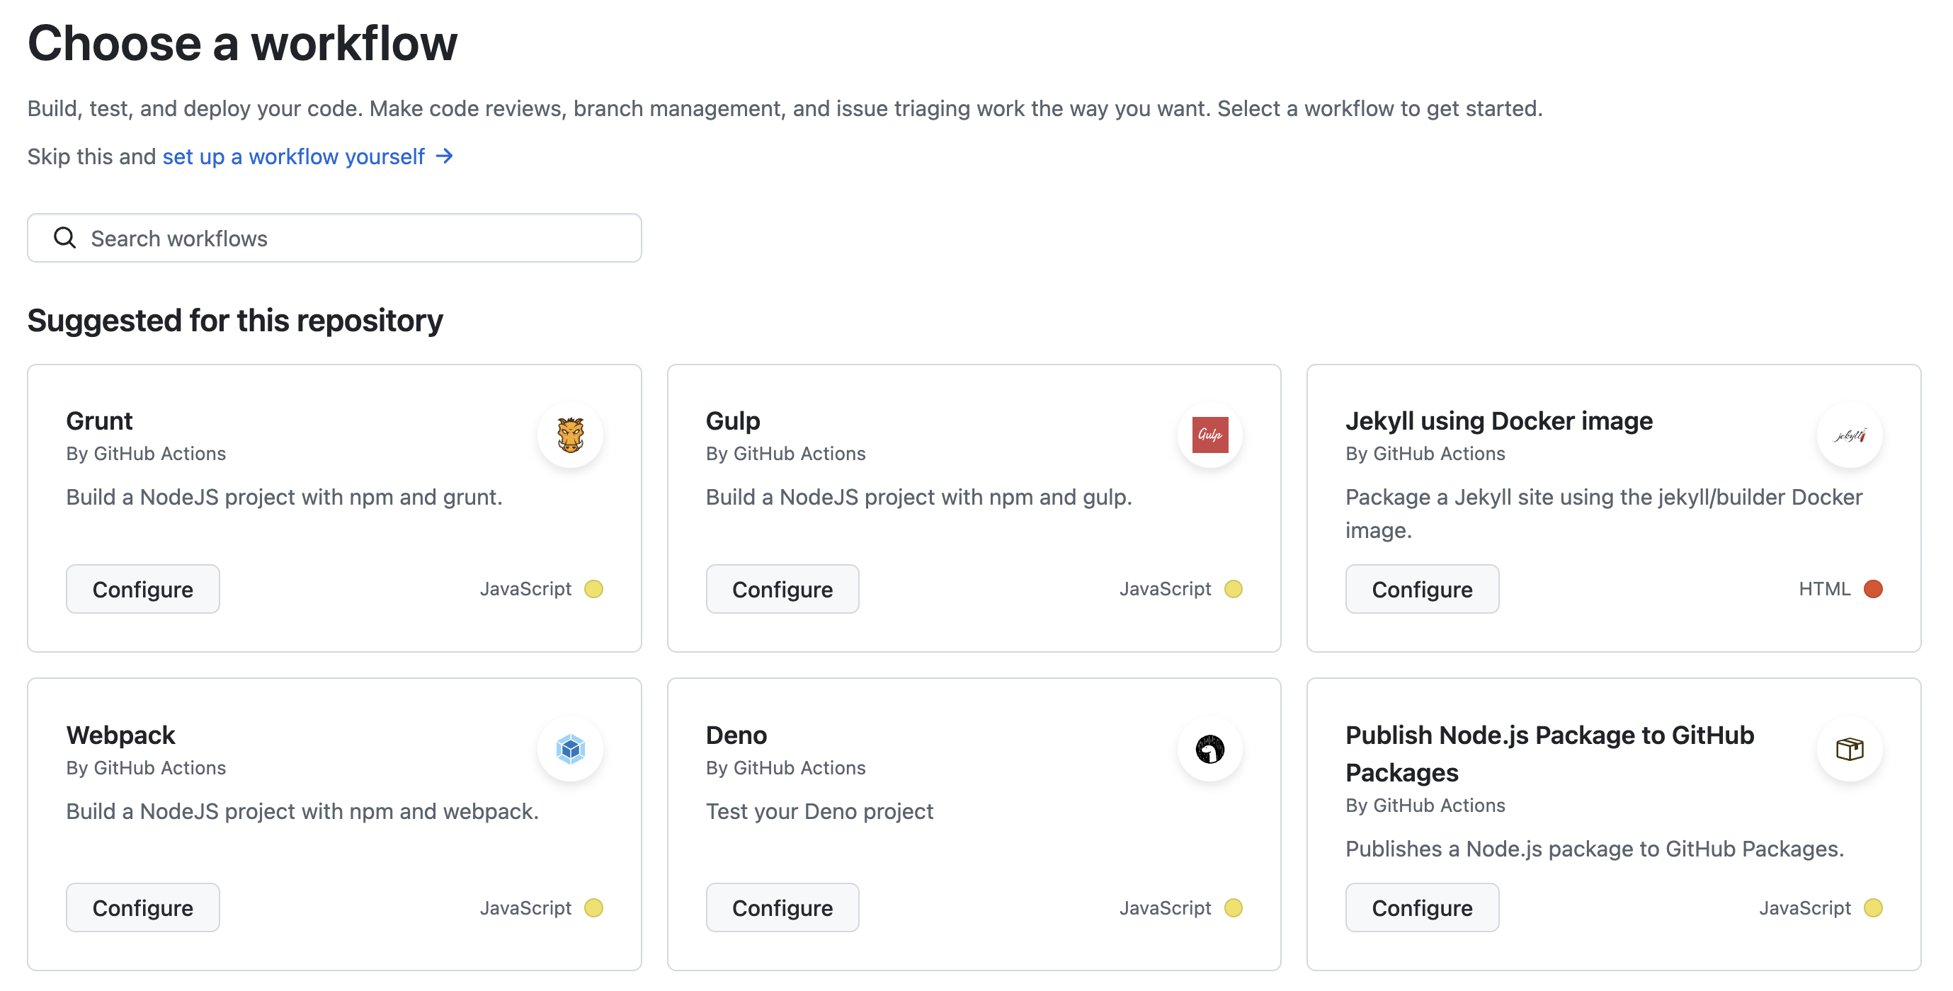The height and width of the screenshot is (991, 1953).
Task: Configure the Webpack workflow
Action: (142, 907)
